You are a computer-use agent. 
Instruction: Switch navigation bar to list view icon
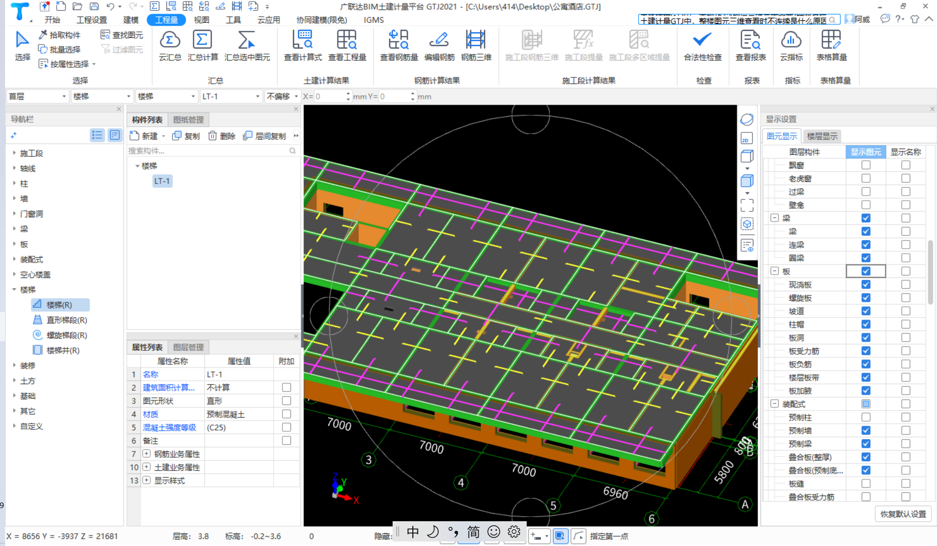[97, 135]
